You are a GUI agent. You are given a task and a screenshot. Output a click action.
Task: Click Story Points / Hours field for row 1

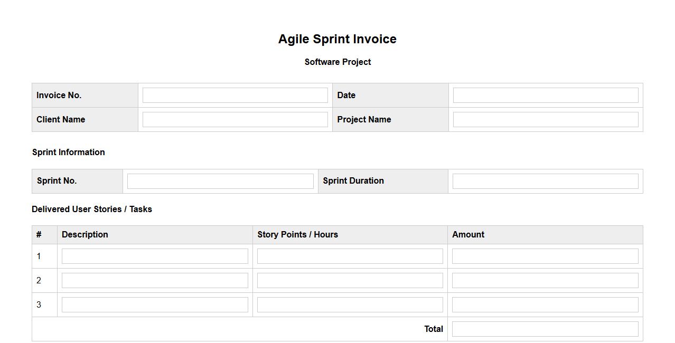click(350, 256)
